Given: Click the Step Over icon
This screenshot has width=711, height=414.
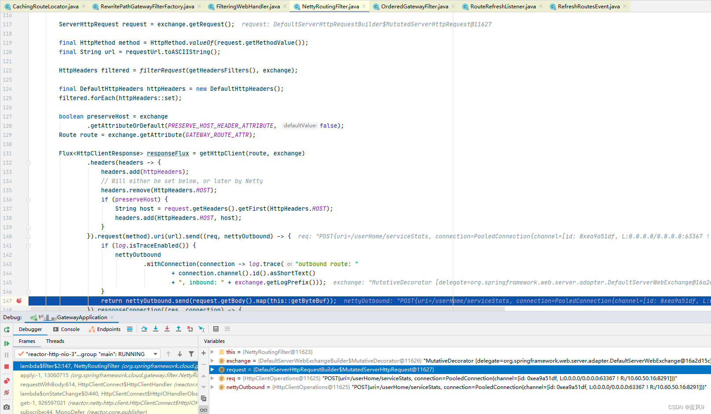Looking at the screenshot, I should point(144,329).
